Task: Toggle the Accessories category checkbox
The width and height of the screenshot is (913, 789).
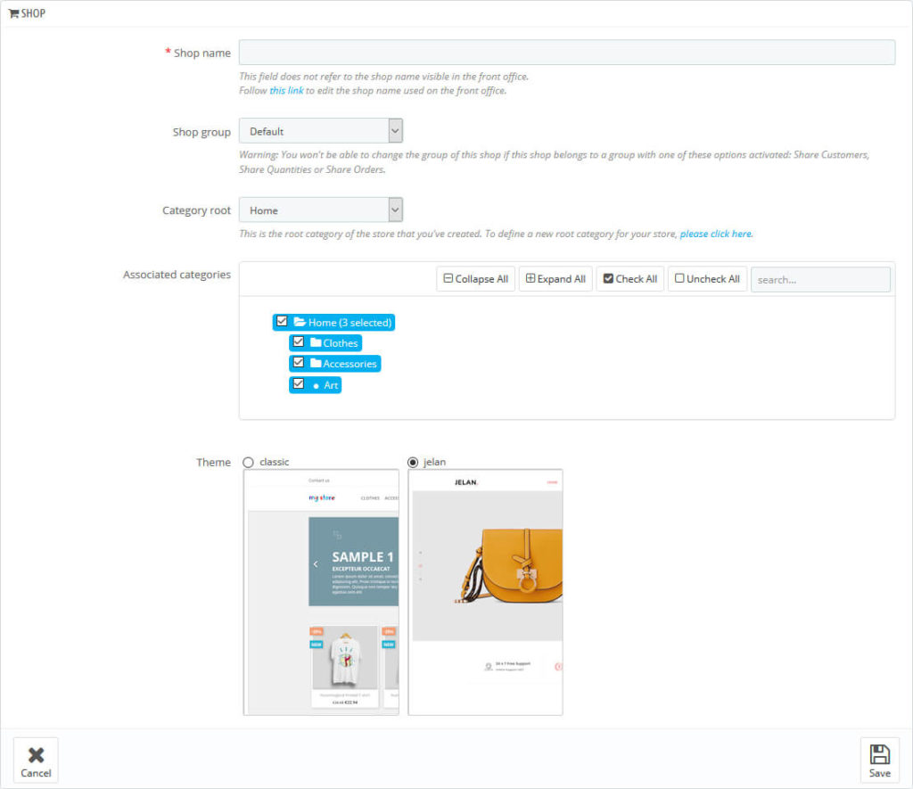Action: (x=299, y=363)
